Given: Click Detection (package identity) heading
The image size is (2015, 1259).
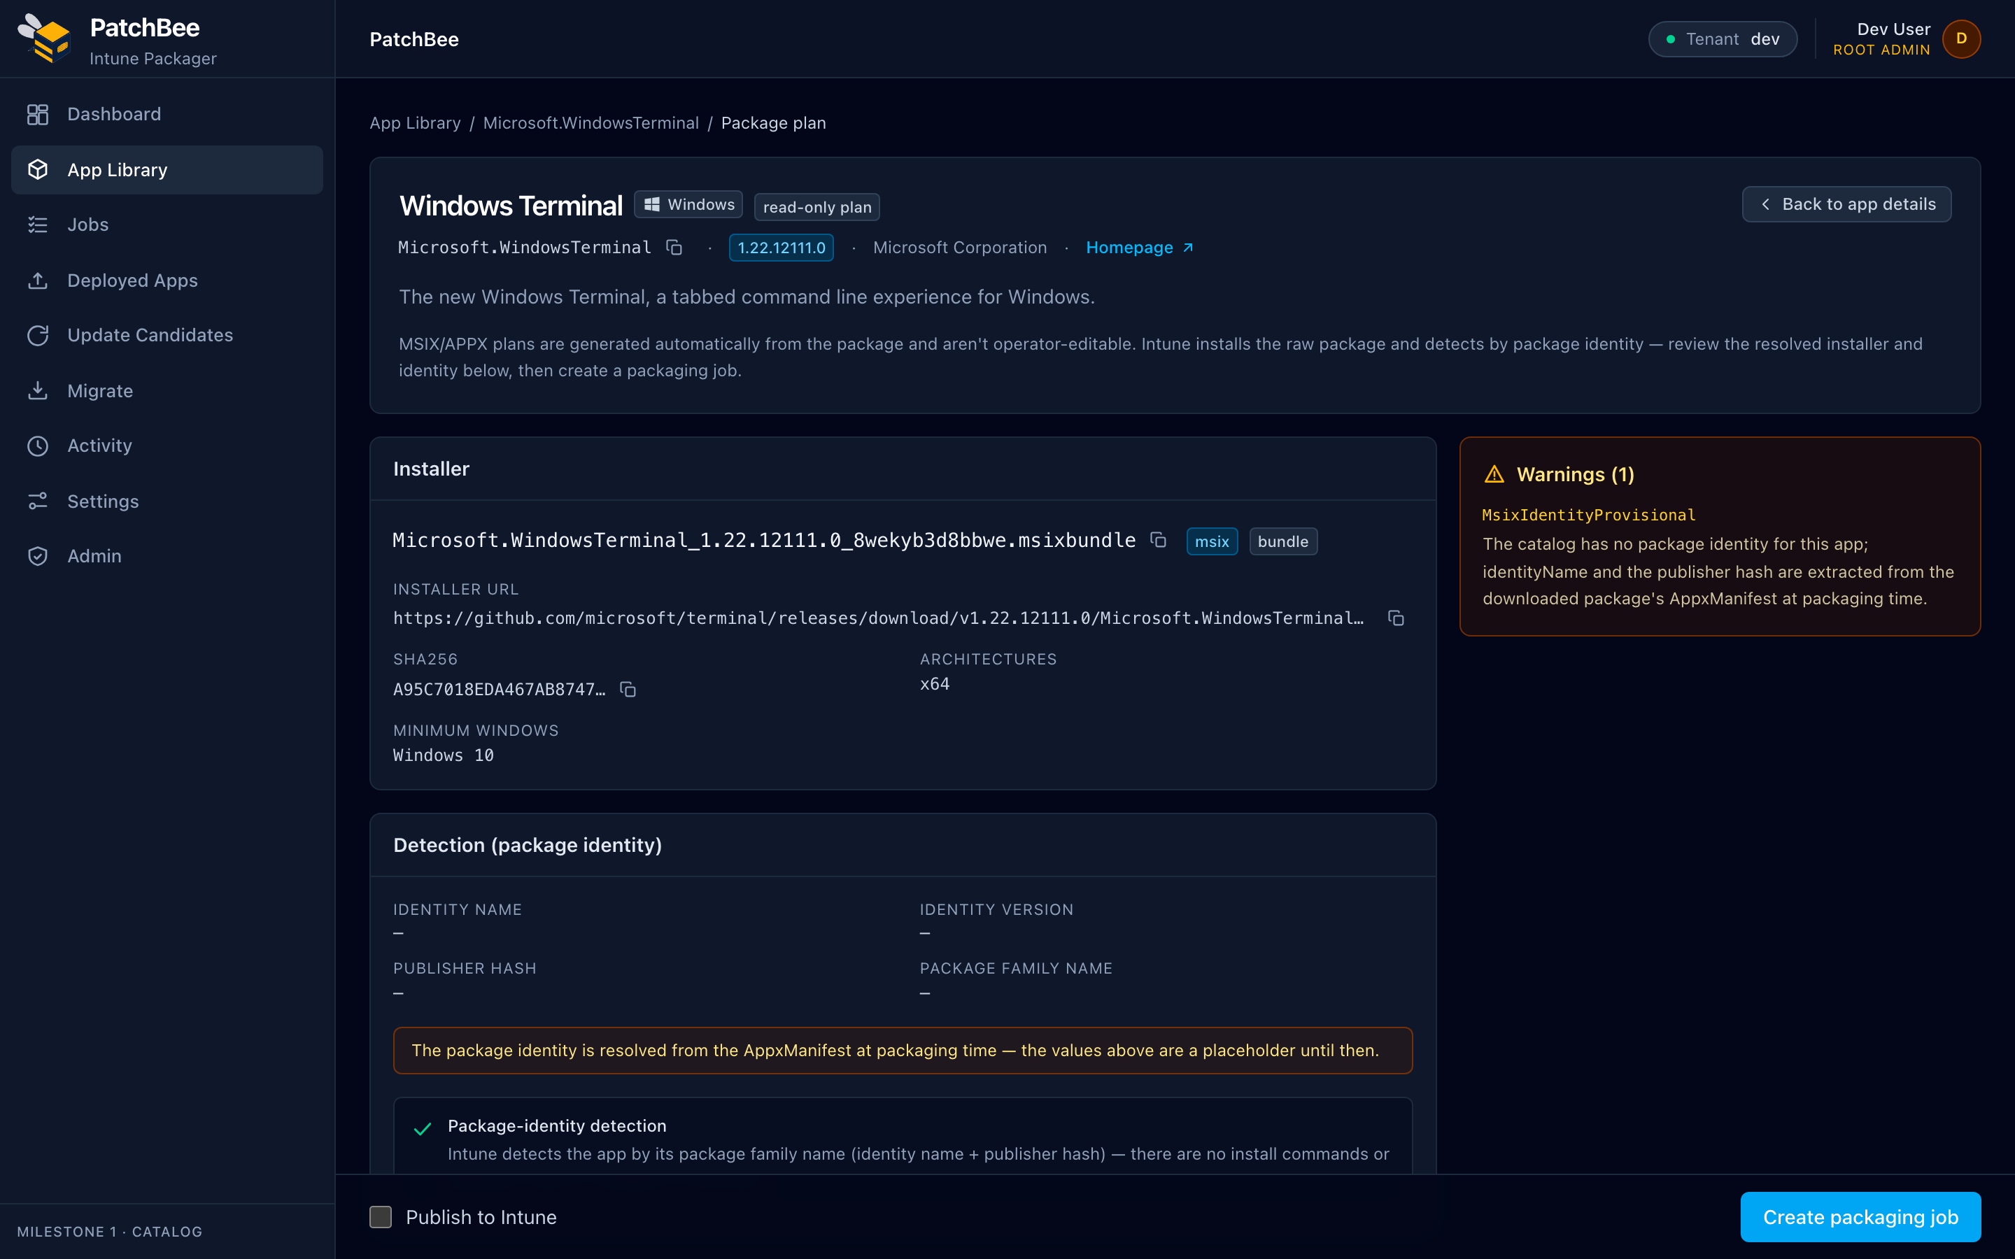Looking at the screenshot, I should click(x=527, y=845).
